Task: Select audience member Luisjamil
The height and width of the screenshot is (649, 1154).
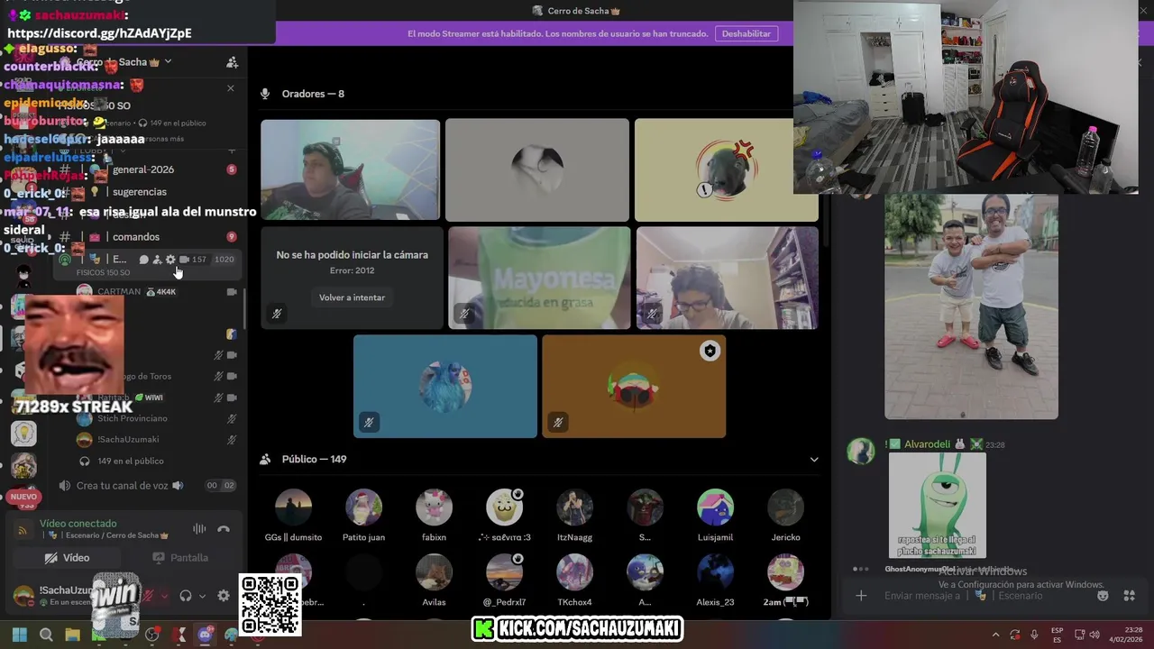Action: [715, 516]
